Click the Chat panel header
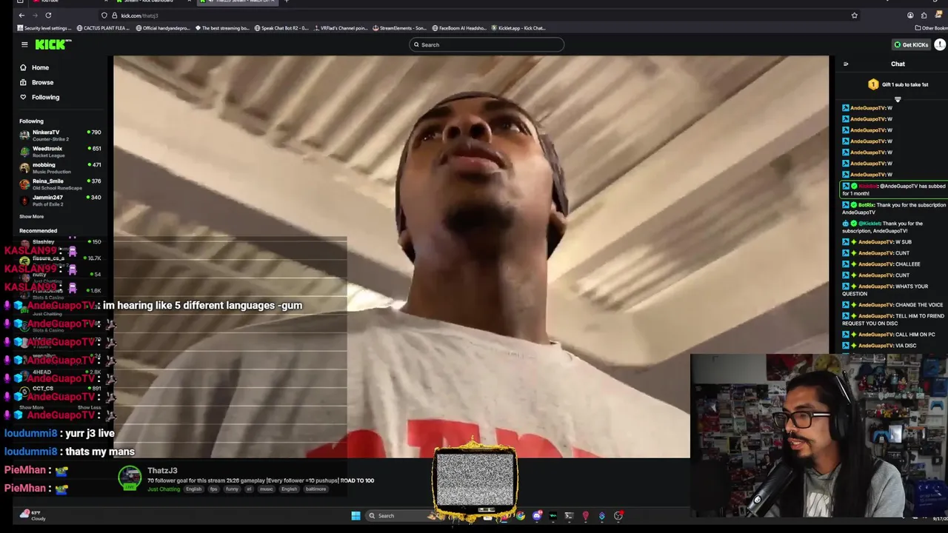Image resolution: width=948 pixels, height=533 pixels. (898, 64)
